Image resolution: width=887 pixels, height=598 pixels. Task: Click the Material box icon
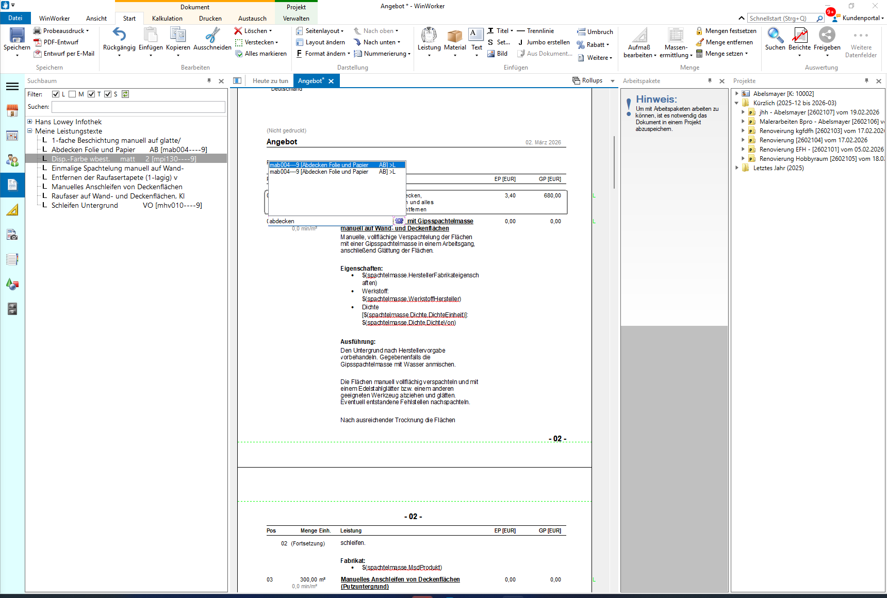click(x=455, y=36)
